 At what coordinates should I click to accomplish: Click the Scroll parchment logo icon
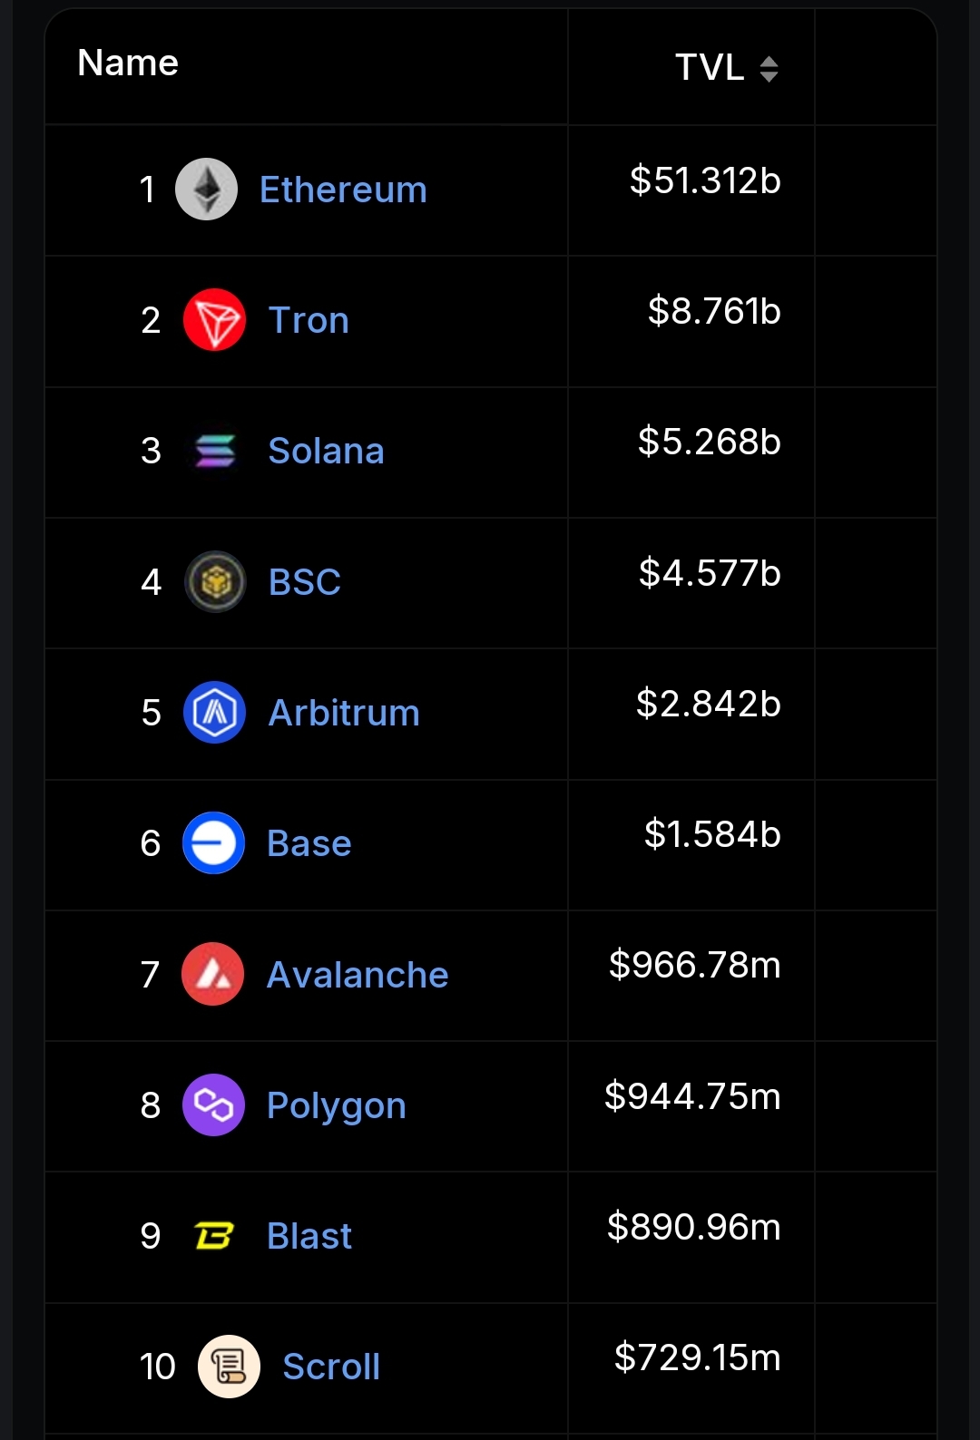click(x=229, y=1367)
